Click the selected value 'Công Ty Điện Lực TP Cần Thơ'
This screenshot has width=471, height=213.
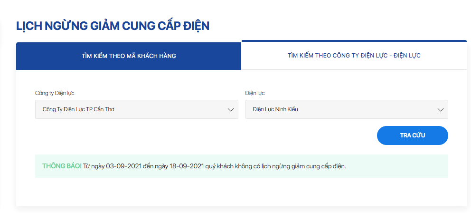[78, 109]
